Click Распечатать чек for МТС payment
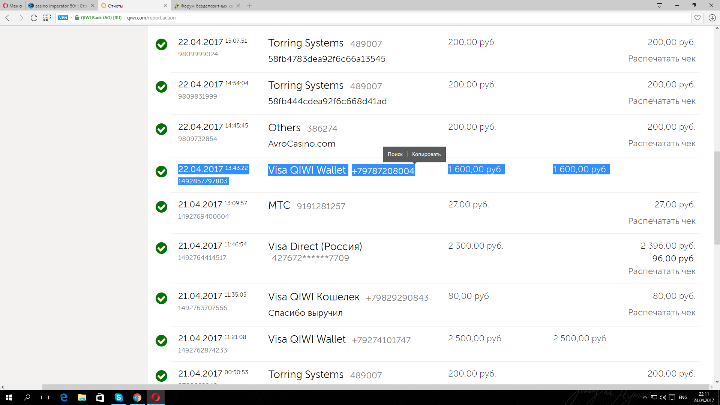 point(661,221)
